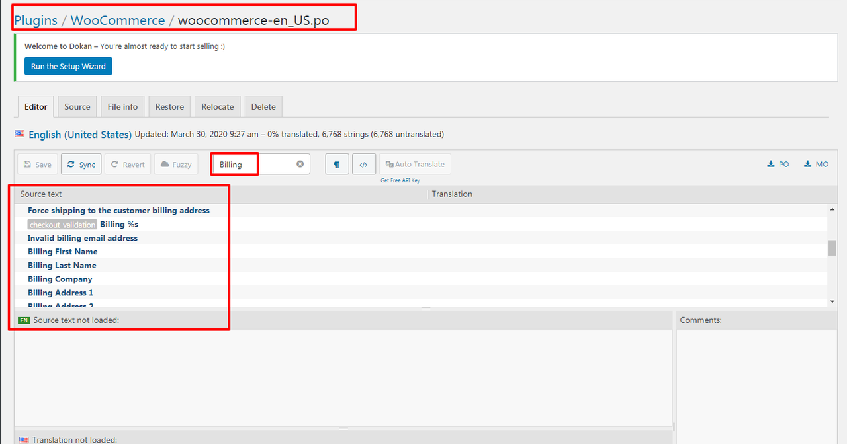Image resolution: width=847 pixels, height=444 pixels.
Task: Click the Source text column header
Action: point(221,194)
